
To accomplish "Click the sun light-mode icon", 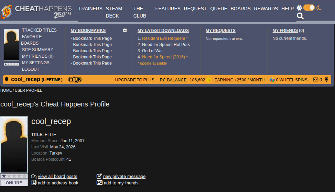I will coord(299,8).
